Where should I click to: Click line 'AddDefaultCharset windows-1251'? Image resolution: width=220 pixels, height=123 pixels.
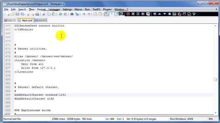40,95
